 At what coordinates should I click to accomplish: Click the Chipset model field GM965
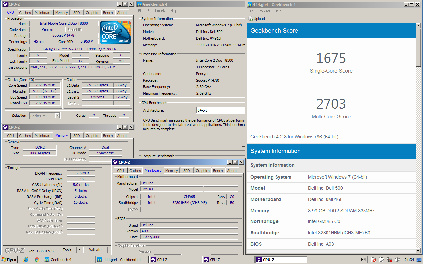tap(189, 197)
